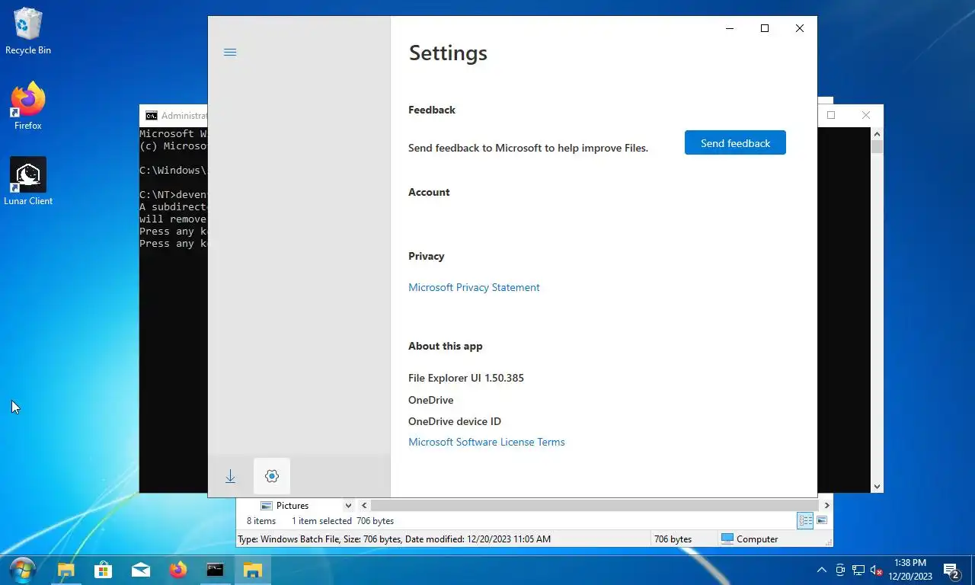Open Firefox from the taskbar
Viewport: 975px width, 585px height.
coord(178,570)
